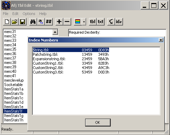Expand the color dropdown arrow
Viewport: 170px width, 135px height.
pos(84,21)
